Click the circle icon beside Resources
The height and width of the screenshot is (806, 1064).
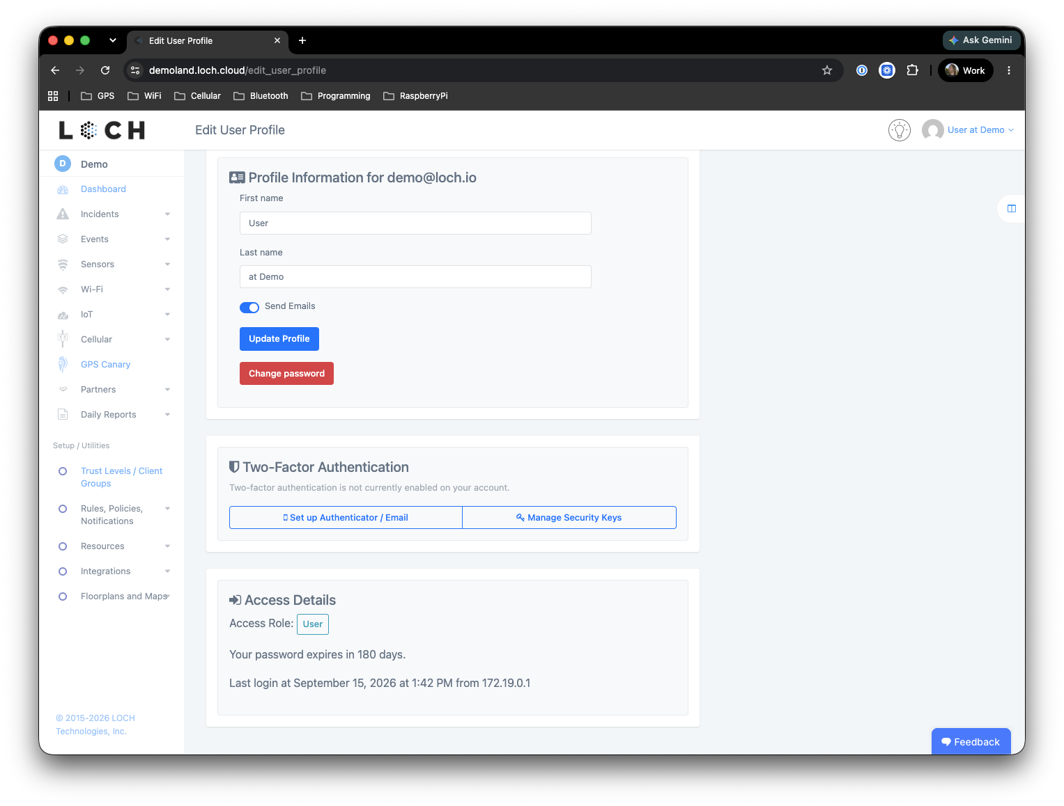pyautogui.click(x=63, y=546)
